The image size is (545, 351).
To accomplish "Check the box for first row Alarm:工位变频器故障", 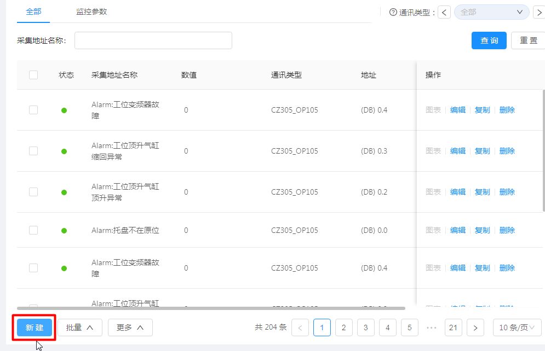I will (33, 110).
